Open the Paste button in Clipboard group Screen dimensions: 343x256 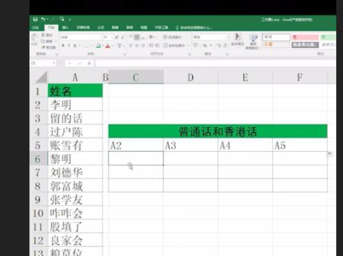point(34,40)
